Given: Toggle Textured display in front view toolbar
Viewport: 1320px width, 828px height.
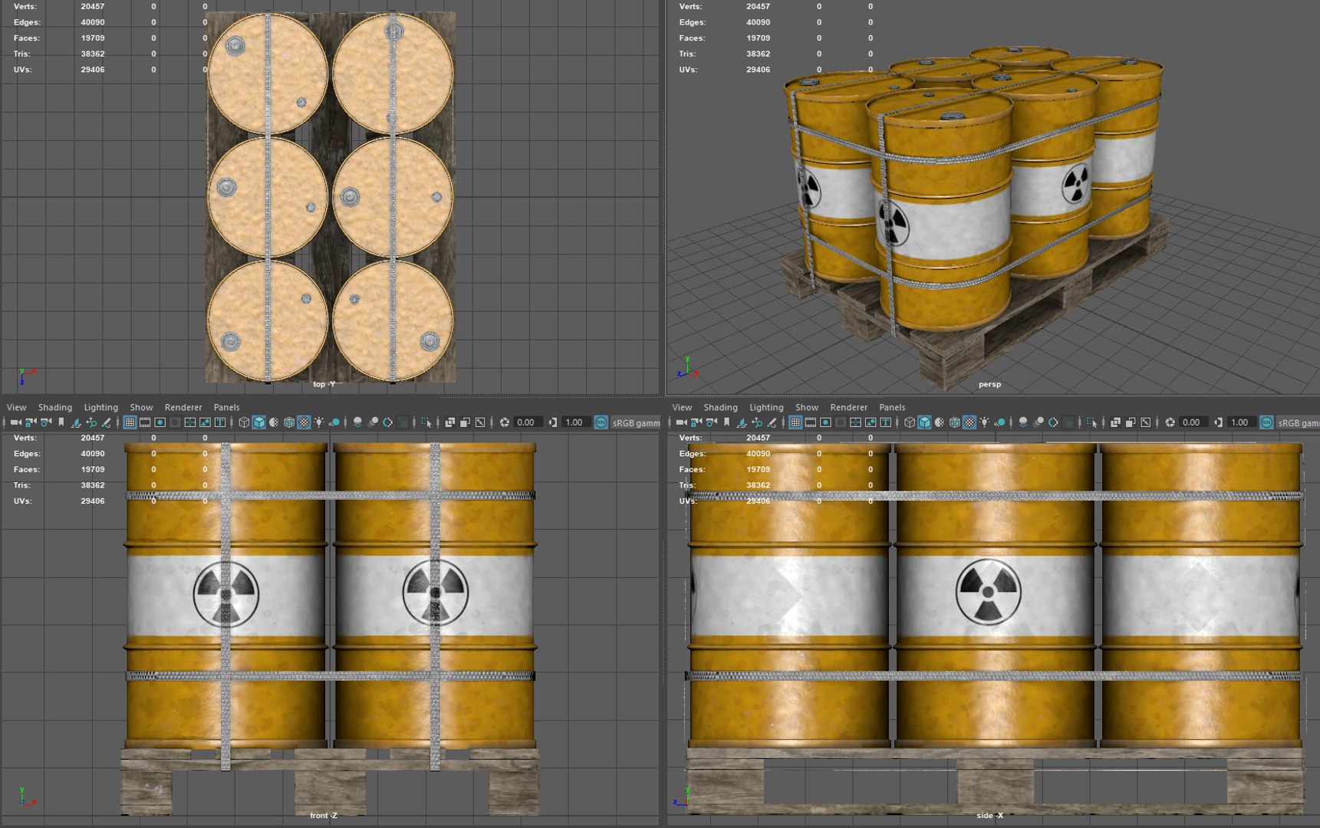Looking at the screenshot, I should pyautogui.click(x=304, y=422).
